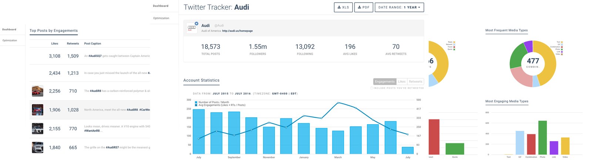
Task: Click the 'In case you just missed' post caption
Action: pyautogui.click(x=117, y=73)
